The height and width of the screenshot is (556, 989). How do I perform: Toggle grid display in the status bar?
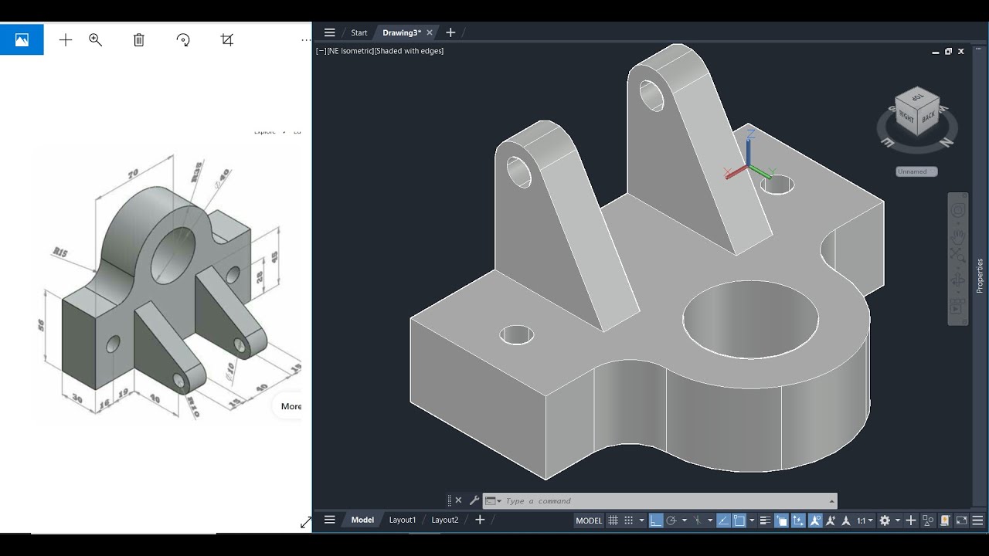click(x=613, y=520)
